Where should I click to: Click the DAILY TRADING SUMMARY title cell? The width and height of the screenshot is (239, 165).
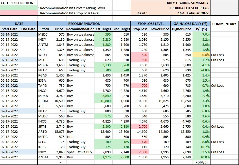pos(187,3)
